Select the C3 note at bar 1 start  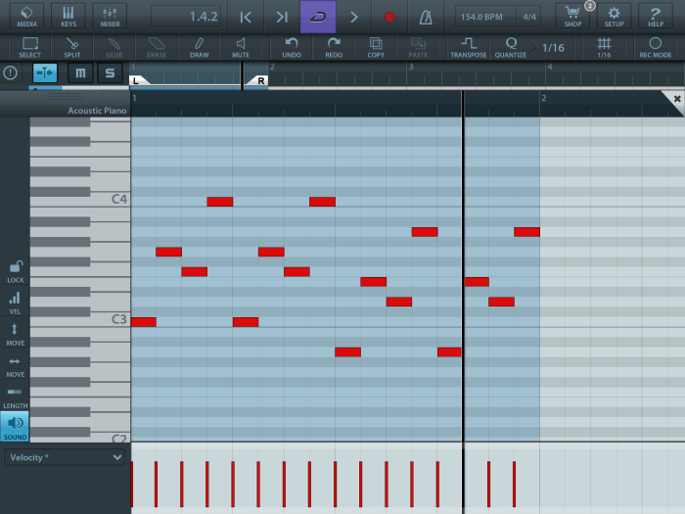point(143,322)
